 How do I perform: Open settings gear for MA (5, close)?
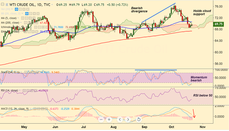(27, 18)
